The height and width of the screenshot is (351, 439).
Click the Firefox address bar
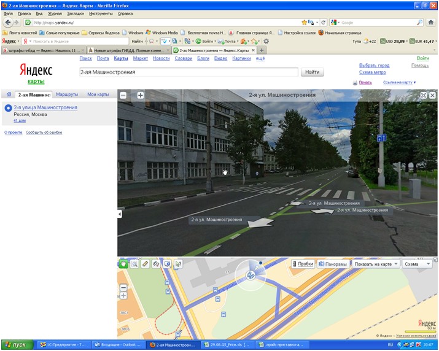point(165,22)
